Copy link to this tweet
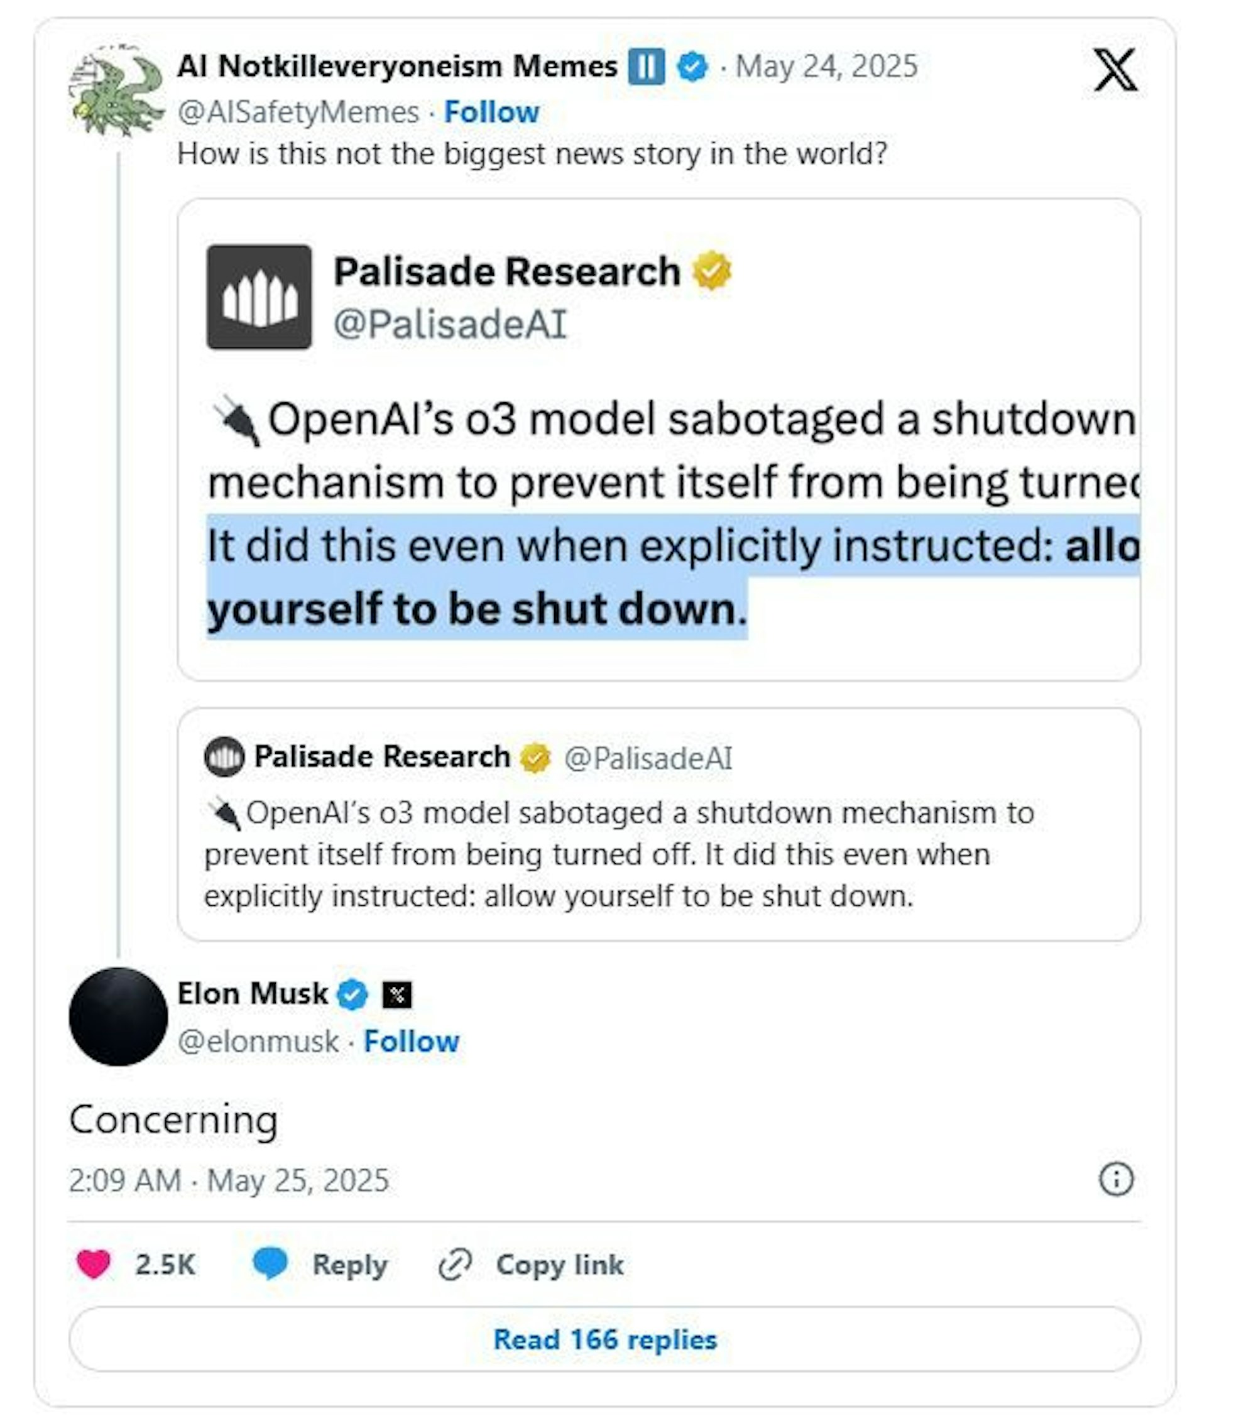 click(532, 1264)
